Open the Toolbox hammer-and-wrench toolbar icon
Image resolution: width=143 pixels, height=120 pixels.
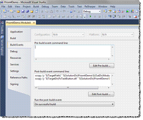123,11
